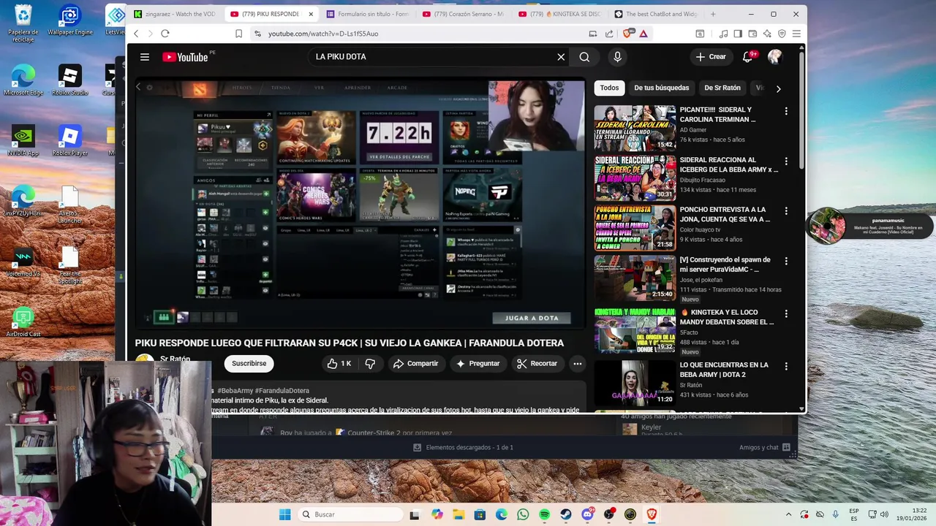This screenshot has height=526, width=936.
Task: Click the Brave Rewards triangle icon
Action: point(643,34)
